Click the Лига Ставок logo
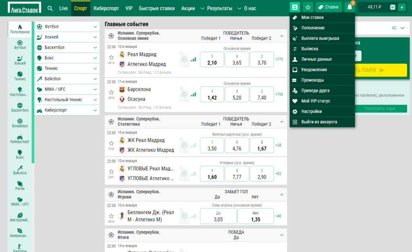 [x=25, y=8]
